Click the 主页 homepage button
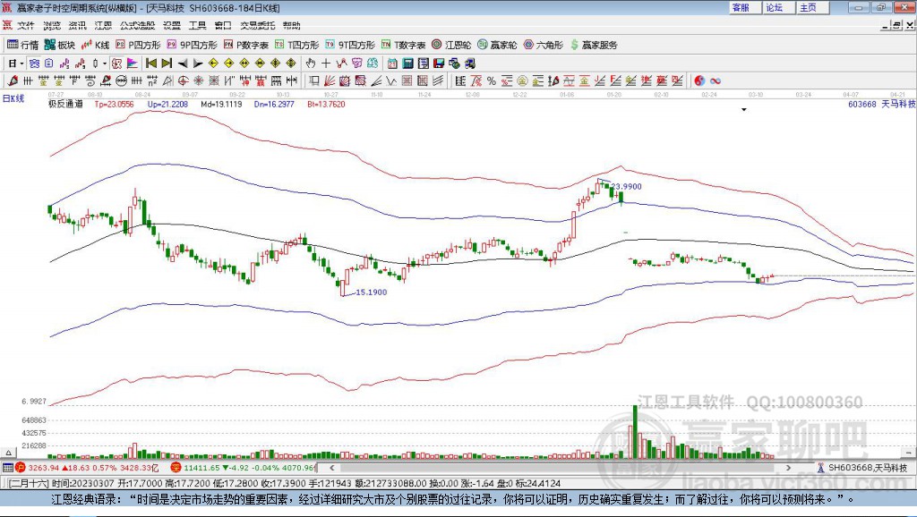The width and height of the screenshot is (917, 517). click(811, 7)
